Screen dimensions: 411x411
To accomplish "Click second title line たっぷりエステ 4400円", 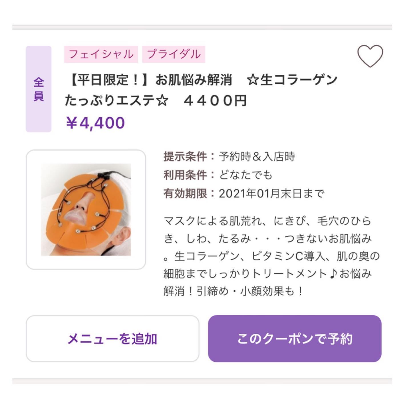I will tap(156, 100).
